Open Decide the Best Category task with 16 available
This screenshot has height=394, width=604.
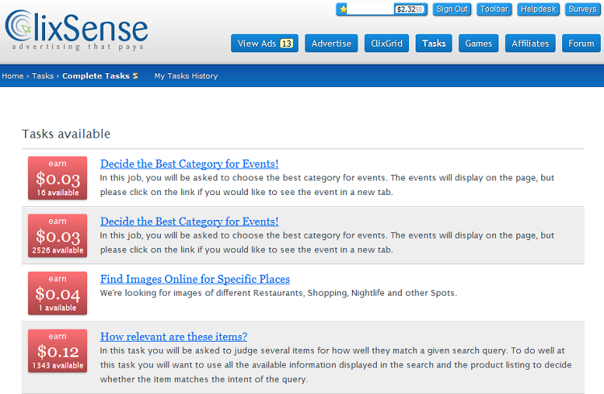[189, 164]
